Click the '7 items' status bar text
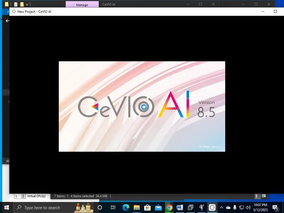 [x=60, y=196]
